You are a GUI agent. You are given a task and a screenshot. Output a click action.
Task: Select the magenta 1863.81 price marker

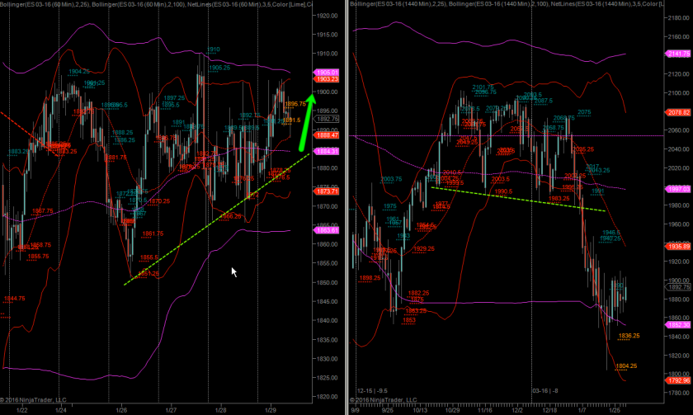[326, 230]
